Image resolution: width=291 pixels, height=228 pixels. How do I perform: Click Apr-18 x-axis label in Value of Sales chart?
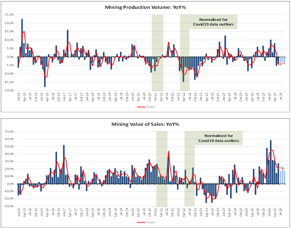point(93,213)
